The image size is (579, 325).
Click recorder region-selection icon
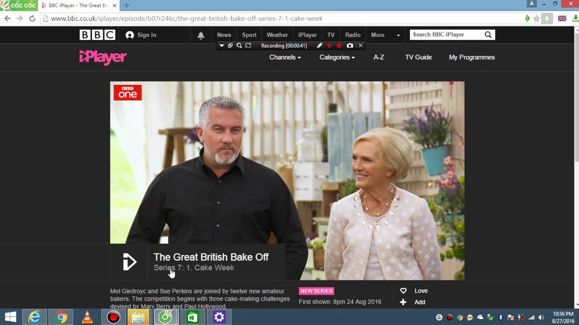[x=248, y=46]
